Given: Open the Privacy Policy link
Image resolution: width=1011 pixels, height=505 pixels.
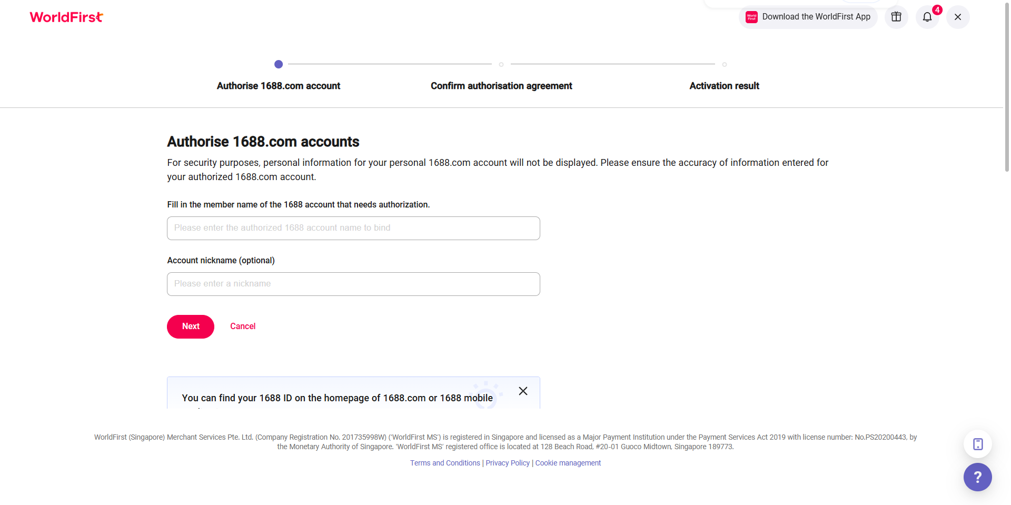Looking at the screenshot, I should tap(508, 463).
